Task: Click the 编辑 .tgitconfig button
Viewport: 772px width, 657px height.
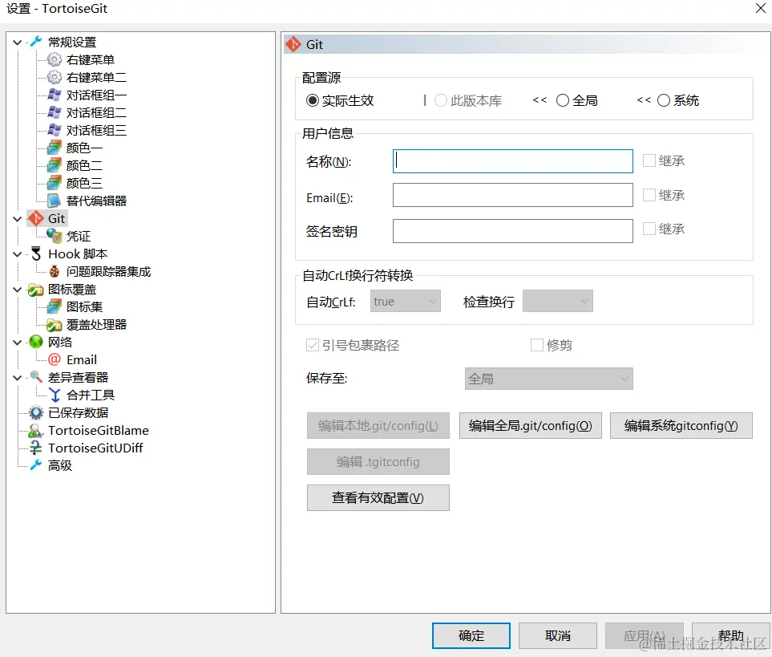Action: (378, 461)
